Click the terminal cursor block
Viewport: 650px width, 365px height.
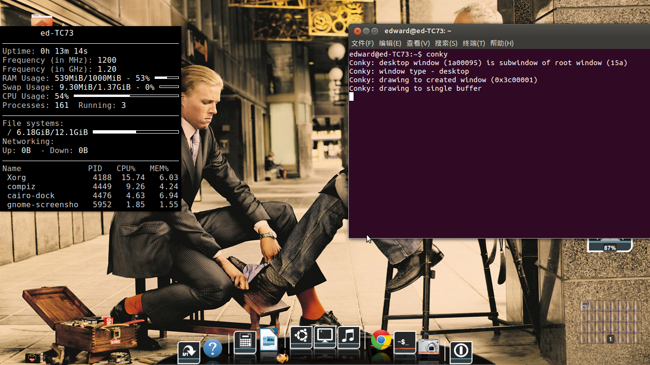(x=351, y=96)
